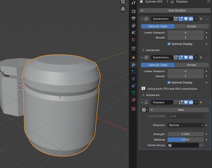Viewport: 212px width, 168px height.
Task: Toggle Displace modifier's edit mode display
Action: point(181,102)
